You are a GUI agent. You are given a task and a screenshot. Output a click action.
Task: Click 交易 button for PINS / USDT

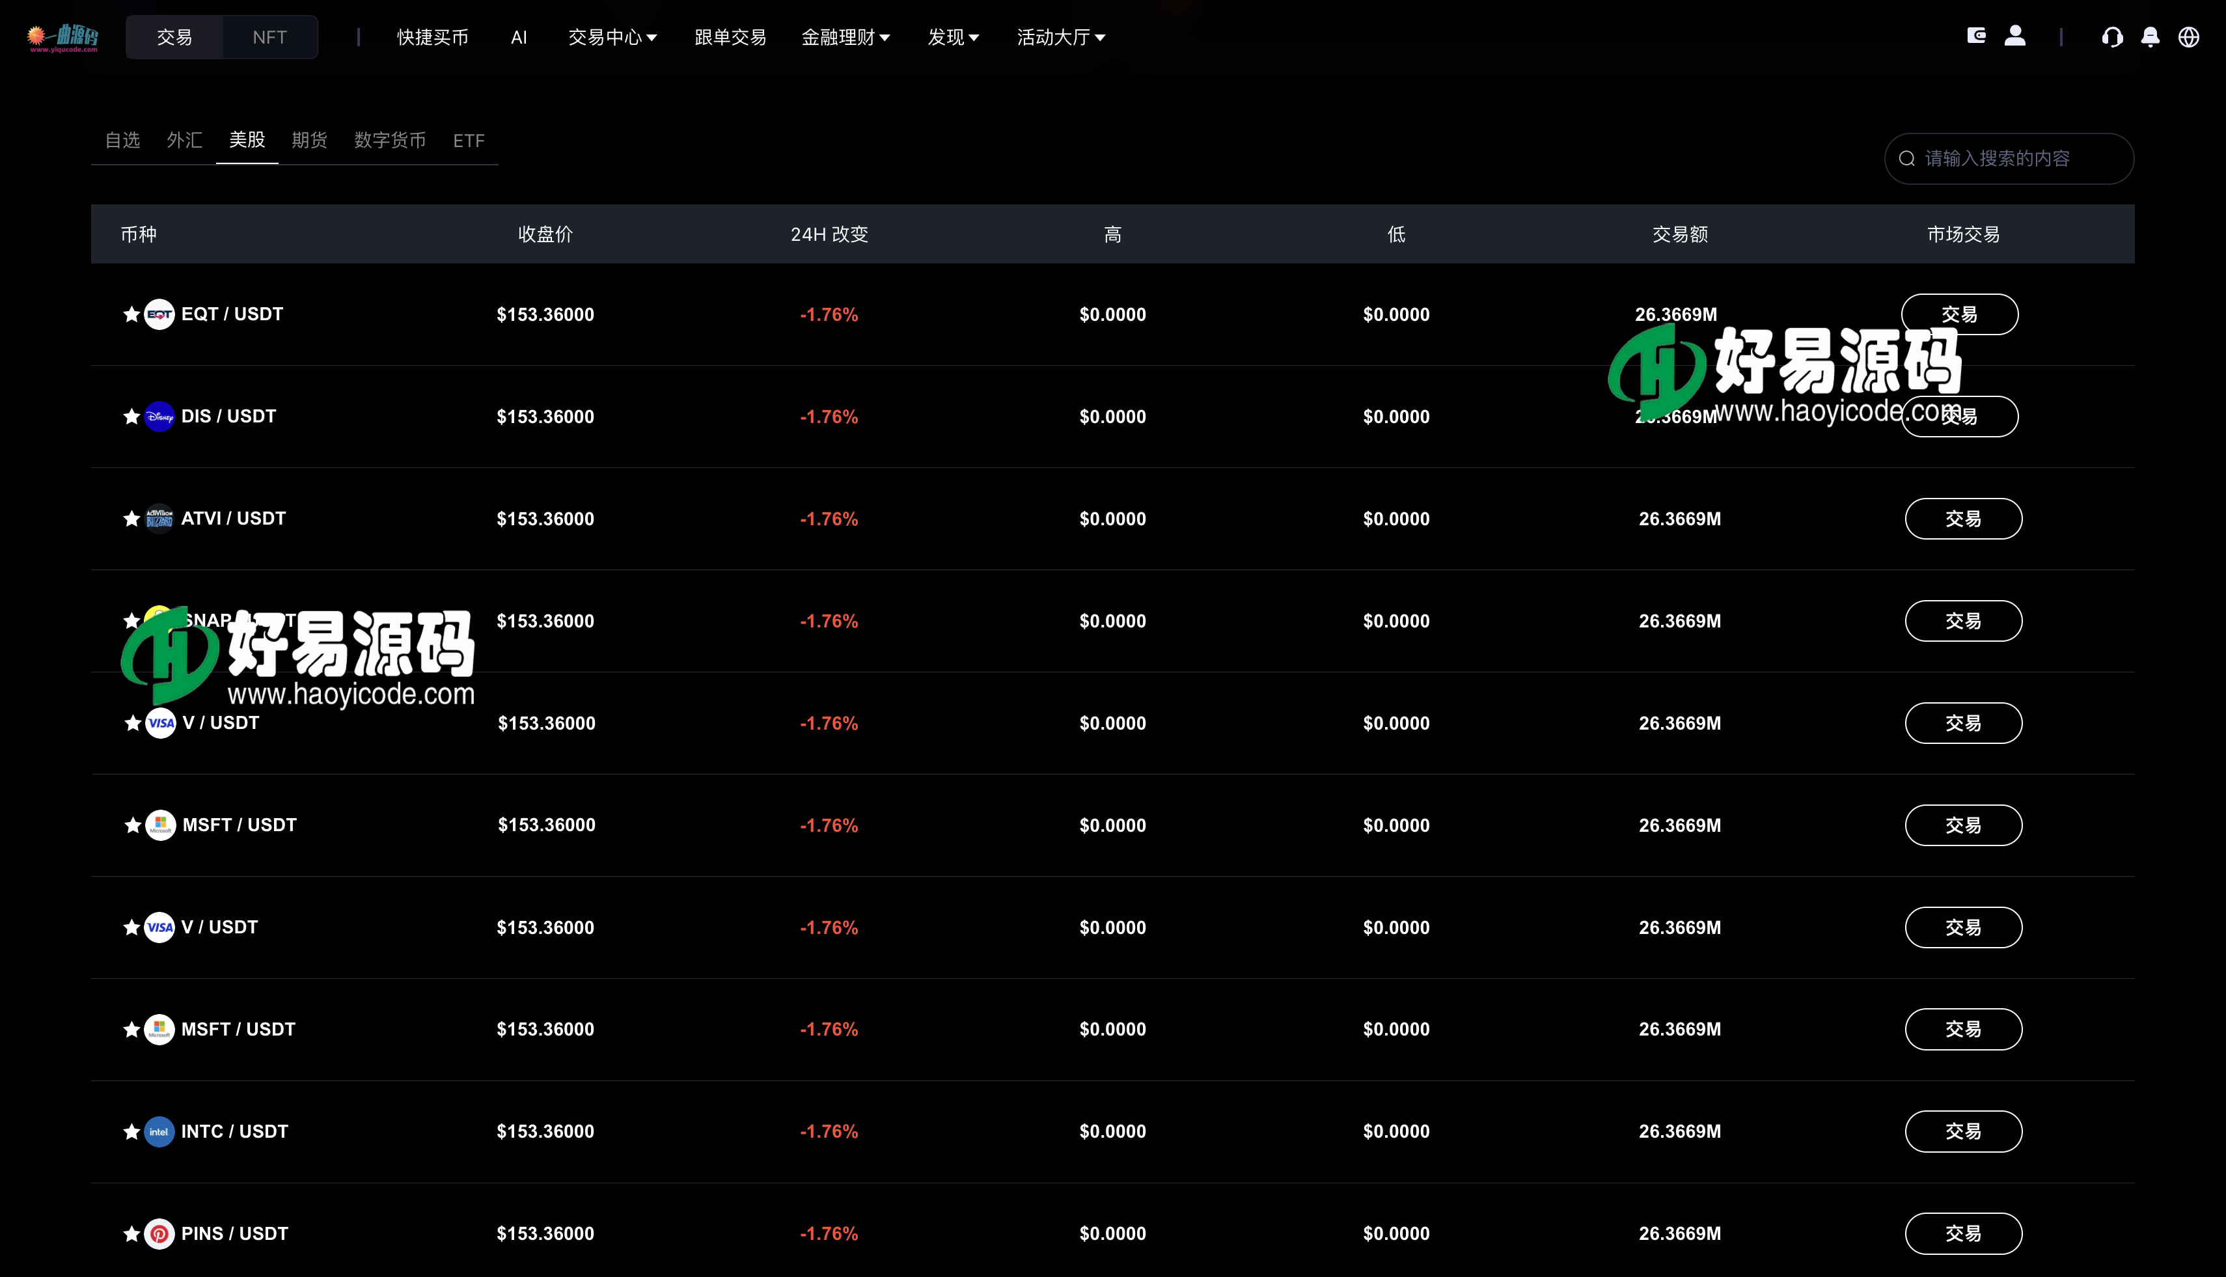click(x=1963, y=1234)
